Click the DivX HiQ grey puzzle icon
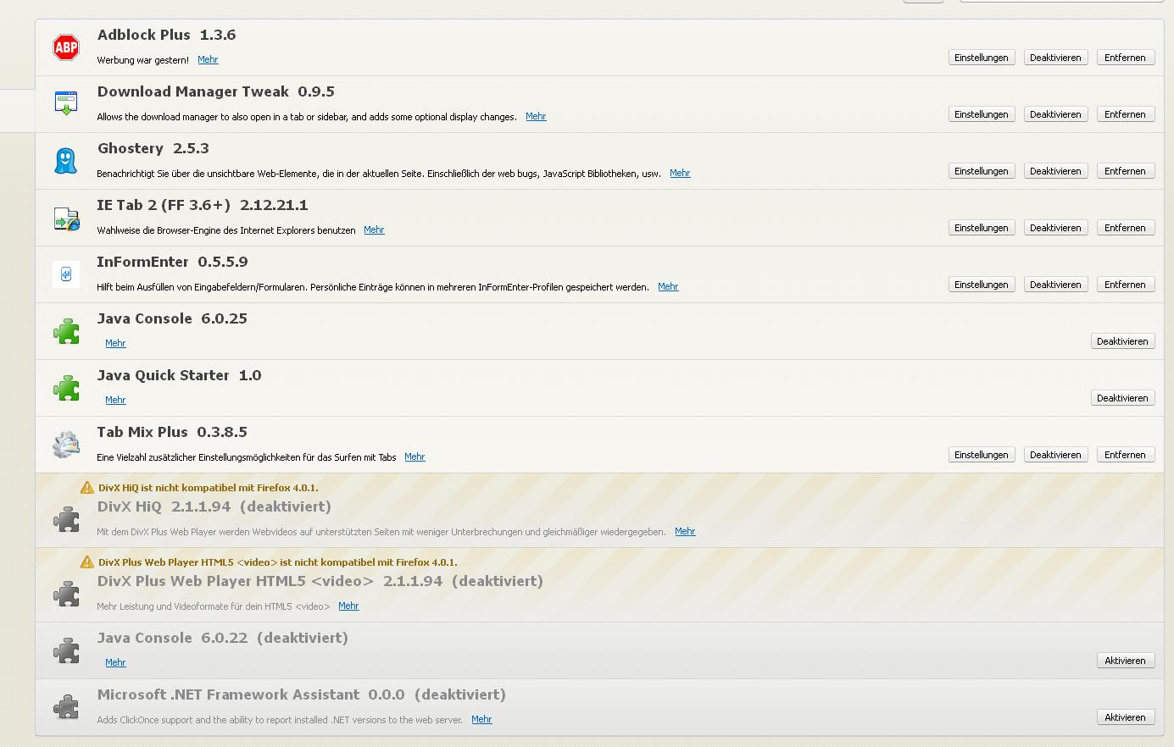 click(x=66, y=519)
